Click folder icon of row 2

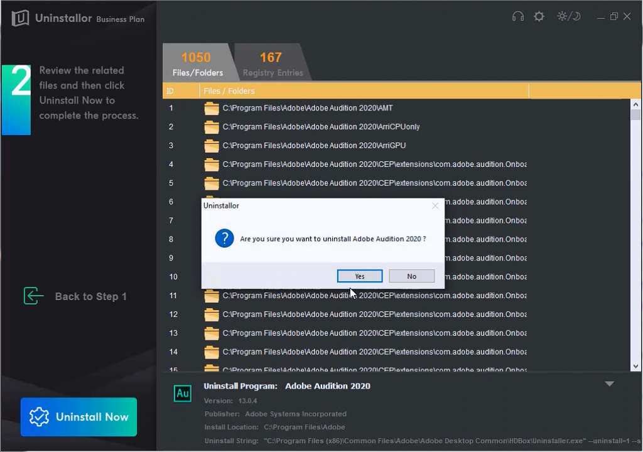(212, 127)
